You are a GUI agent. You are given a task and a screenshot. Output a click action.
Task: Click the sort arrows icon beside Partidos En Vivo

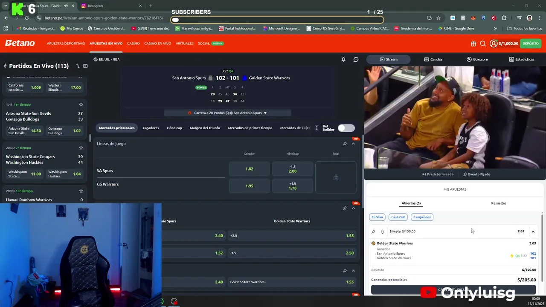78,66
